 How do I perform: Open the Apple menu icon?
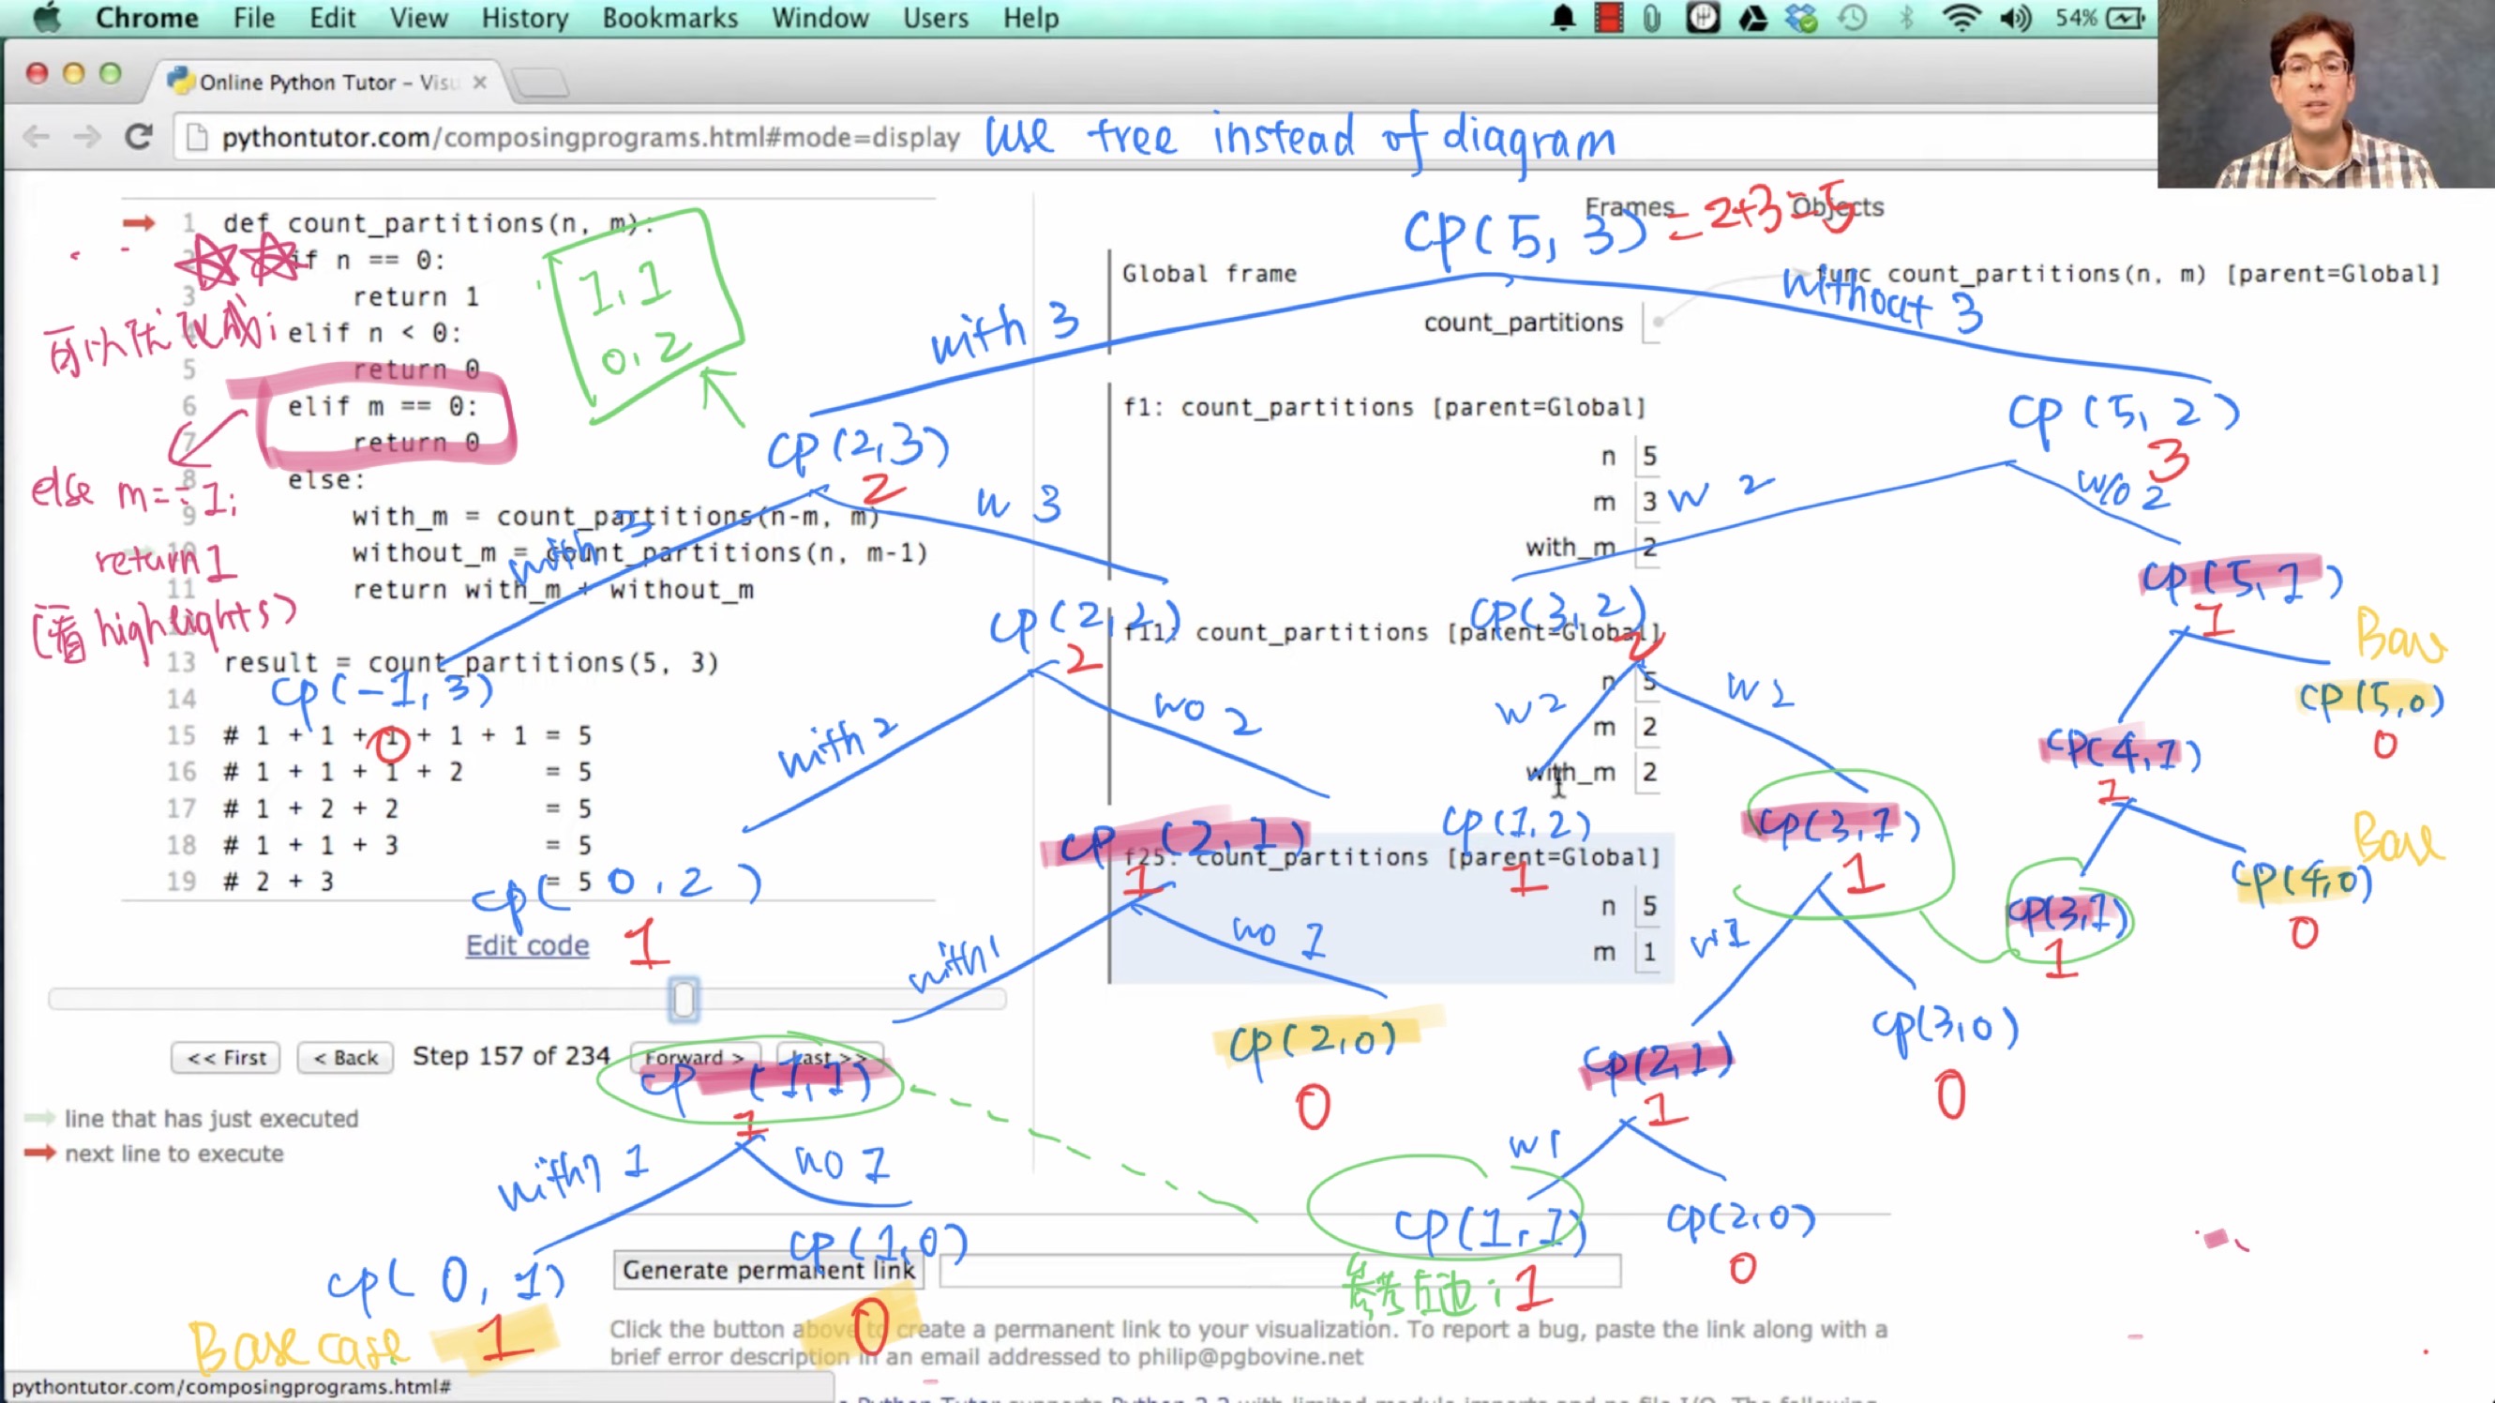pos(46,18)
